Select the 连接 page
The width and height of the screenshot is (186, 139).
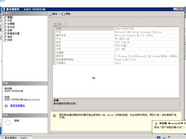10,30
